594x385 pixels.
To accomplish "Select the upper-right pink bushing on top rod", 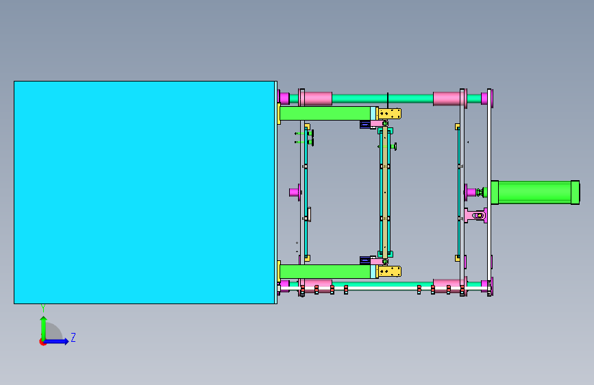I will tap(447, 99).
